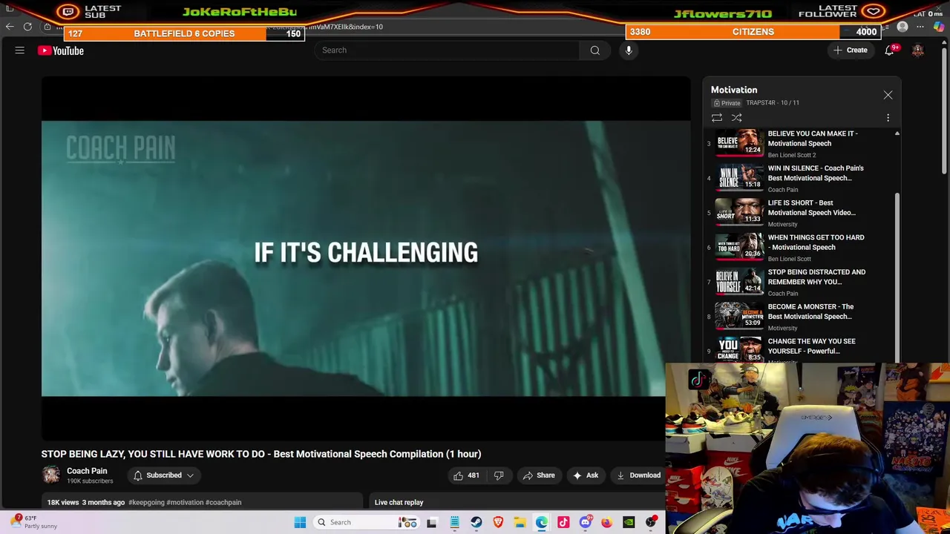The image size is (950, 534).
Task: Open File Explorer from taskbar
Action: pos(520,522)
